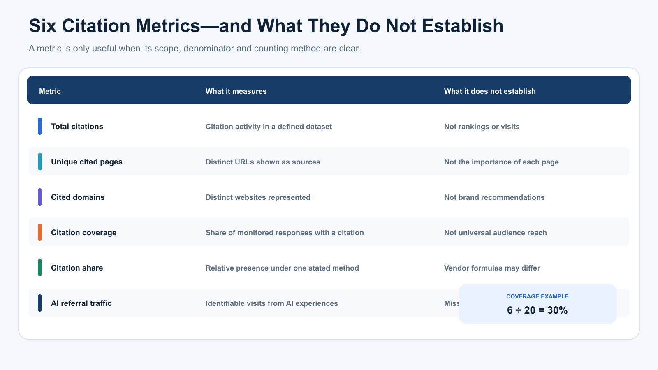Click the subtitle about scope and denominator
This screenshot has width=658, height=370.
click(x=195, y=49)
